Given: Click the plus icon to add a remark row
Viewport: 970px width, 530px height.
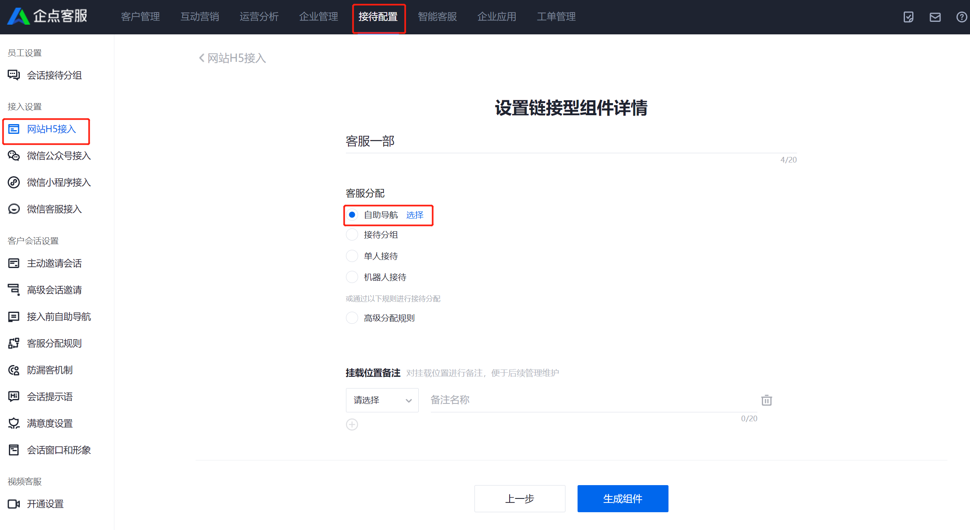Looking at the screenshot, I should pos(352,424).
